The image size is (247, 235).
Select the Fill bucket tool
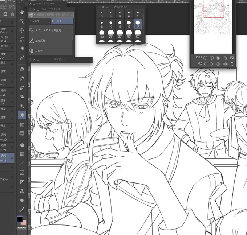click(22, 145)
